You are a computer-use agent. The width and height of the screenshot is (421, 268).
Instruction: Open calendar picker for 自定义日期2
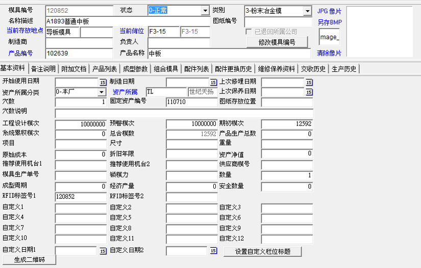coord(213,251)
